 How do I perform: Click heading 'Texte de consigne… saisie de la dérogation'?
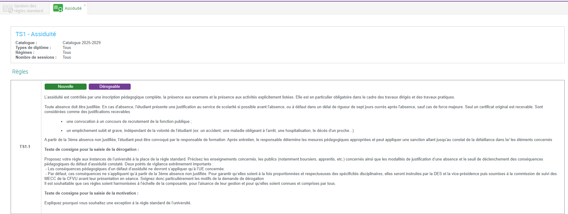[x=91, y=150]
